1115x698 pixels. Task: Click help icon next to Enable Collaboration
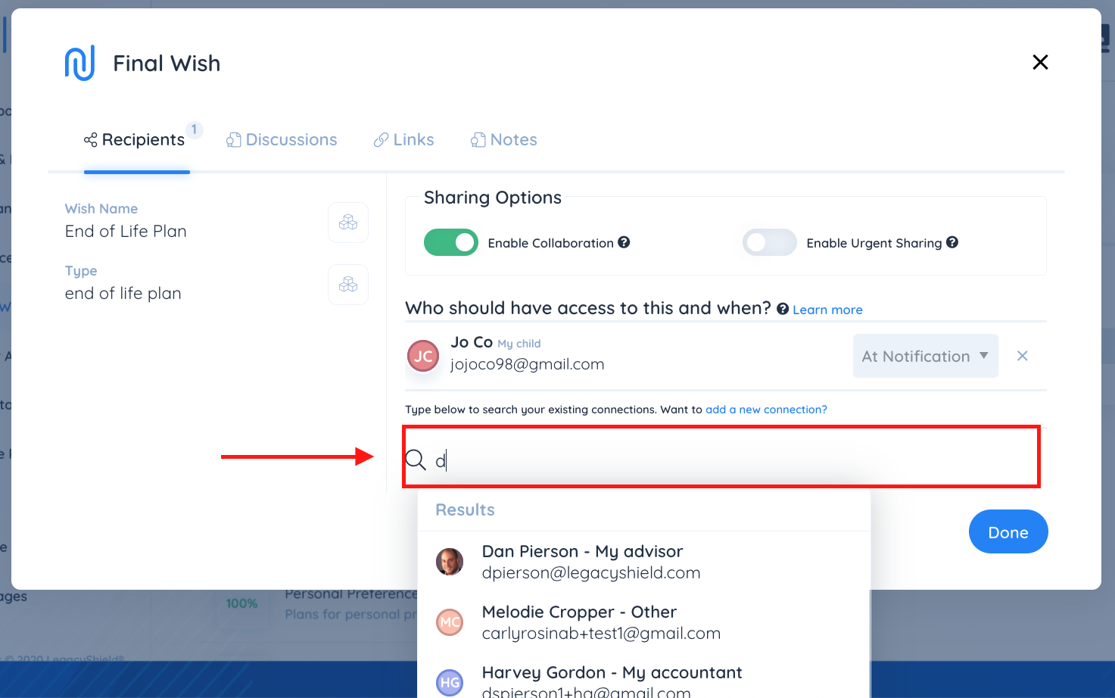[x=624, y=242]
